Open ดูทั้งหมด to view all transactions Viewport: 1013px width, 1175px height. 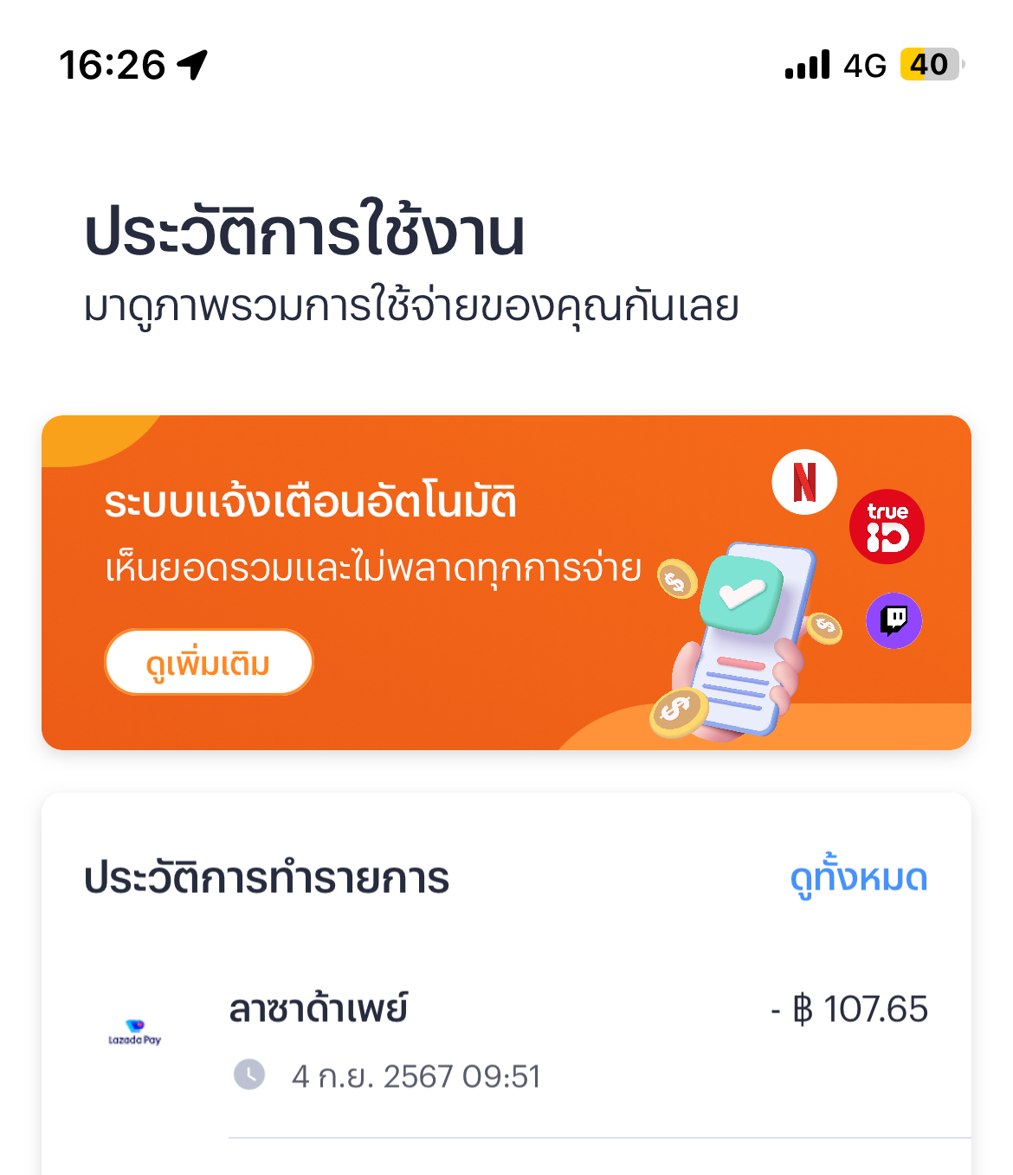click(858, 877)
